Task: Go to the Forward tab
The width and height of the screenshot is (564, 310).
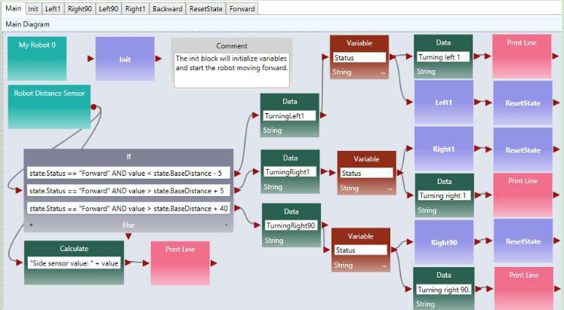Action: pos(241,9)
